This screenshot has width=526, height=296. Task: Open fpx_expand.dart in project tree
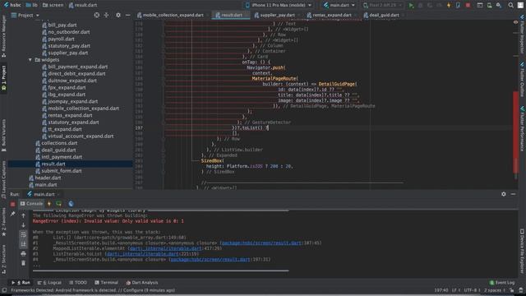67,88
